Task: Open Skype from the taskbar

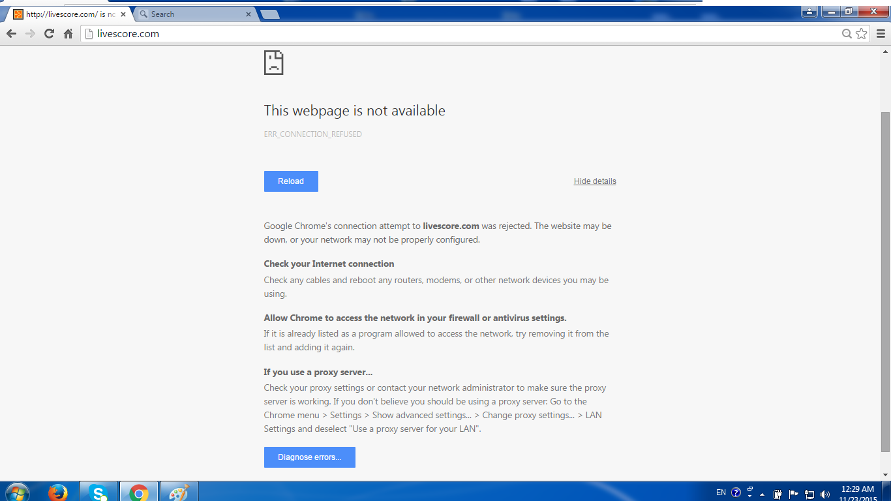Action: click(x=98, y=492)
